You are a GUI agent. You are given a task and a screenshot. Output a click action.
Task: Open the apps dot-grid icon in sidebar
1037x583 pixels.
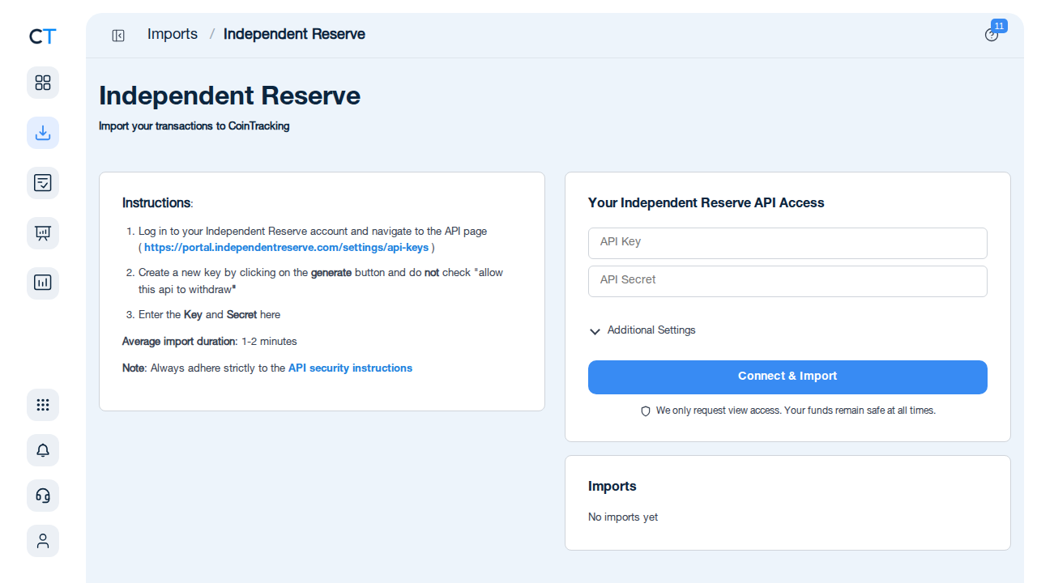coord(43,405)
